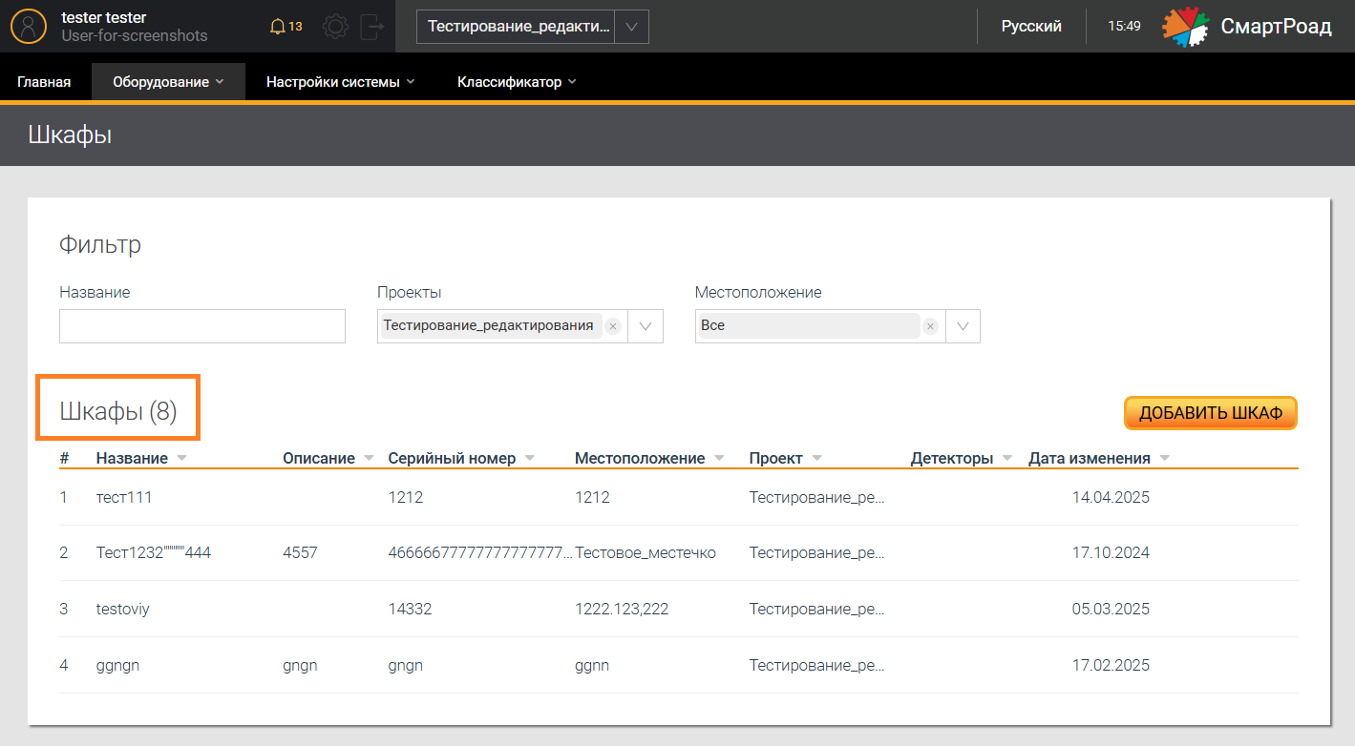Switch language via Русский selector
The image size is (1355, 746).
[x=1031, y=27]
